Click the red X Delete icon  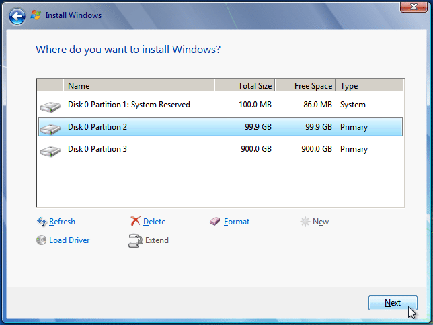[135, 222]
